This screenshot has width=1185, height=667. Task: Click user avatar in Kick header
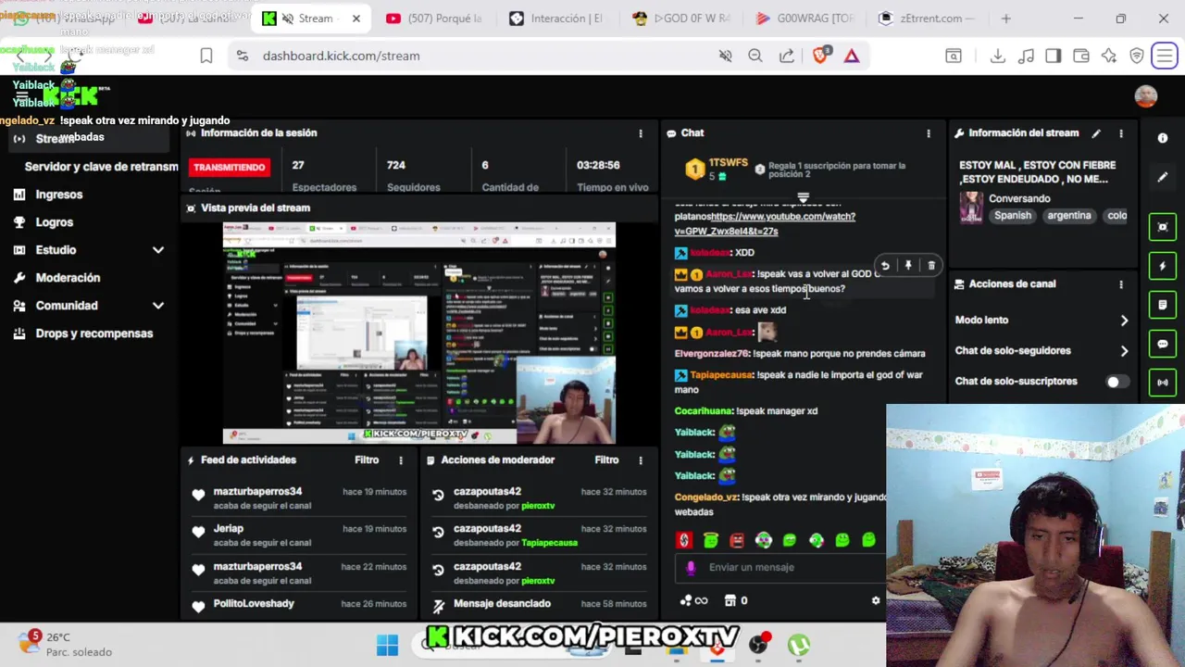click(1146, 96)
